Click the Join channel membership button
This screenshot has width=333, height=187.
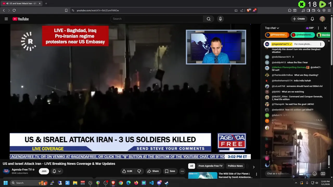[44, 171]
